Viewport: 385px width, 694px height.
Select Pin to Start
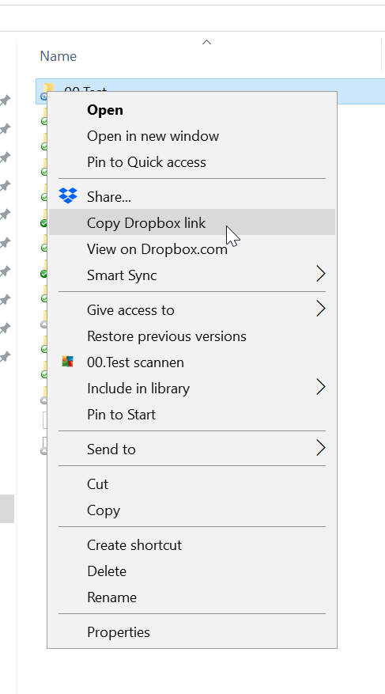(192, 415)
